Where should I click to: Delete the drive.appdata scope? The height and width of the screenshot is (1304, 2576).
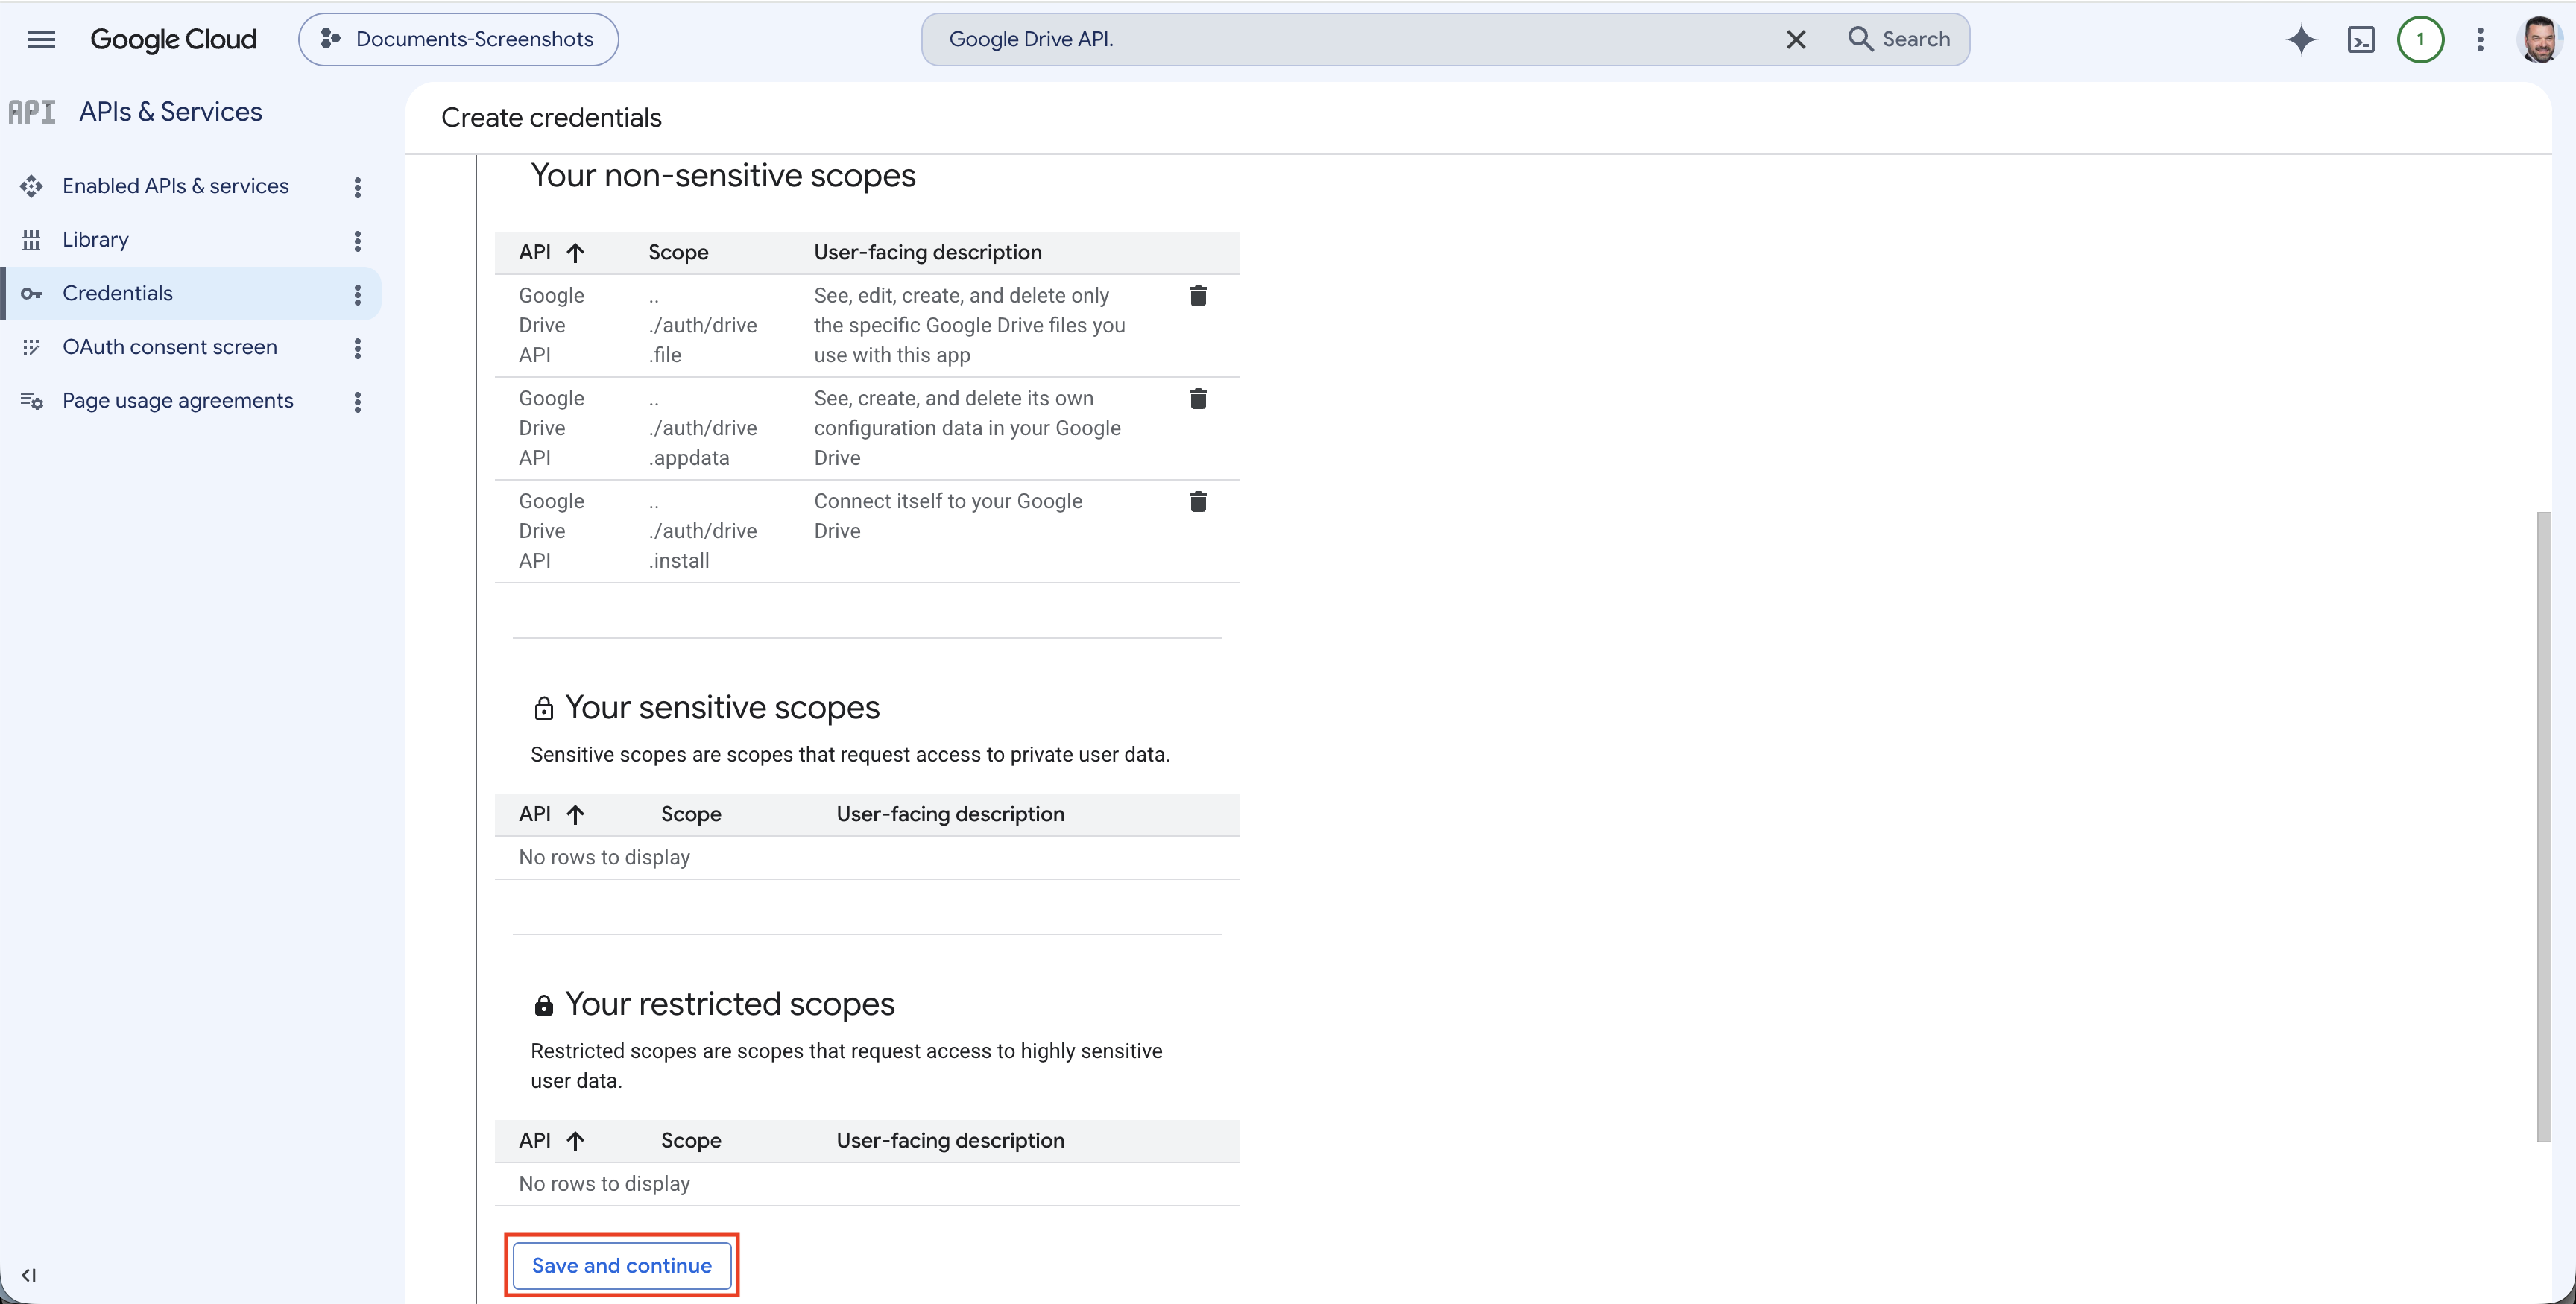coord(1198,399)
